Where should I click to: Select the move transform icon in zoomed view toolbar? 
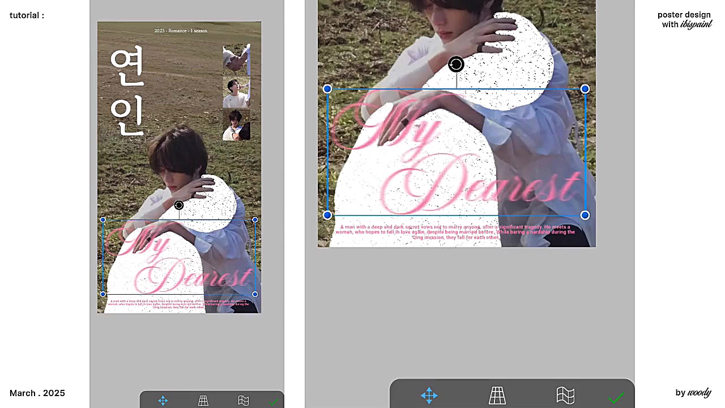(429, 396)
